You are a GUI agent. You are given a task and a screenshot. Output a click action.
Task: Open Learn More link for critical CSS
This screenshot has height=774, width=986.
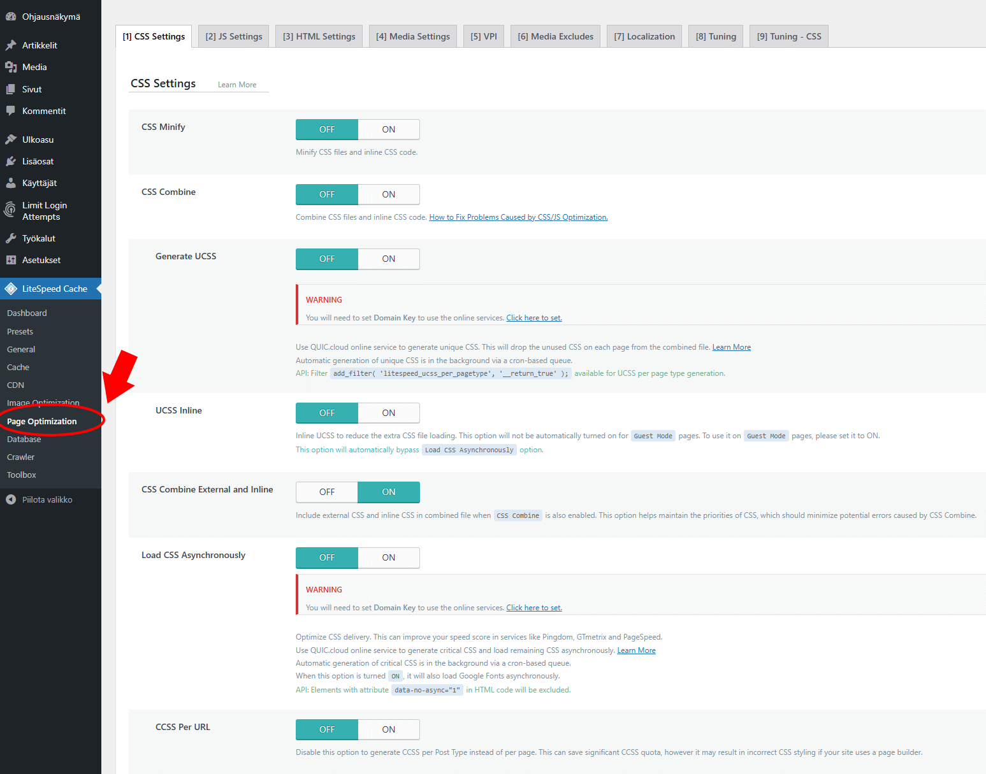[637, 650]
